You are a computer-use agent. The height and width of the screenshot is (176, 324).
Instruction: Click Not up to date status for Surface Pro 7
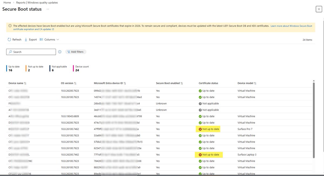click(x=209, y=129)
